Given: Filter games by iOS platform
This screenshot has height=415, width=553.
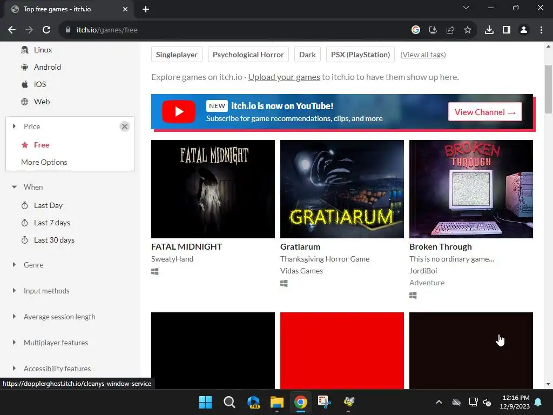Looking at the screenshot, I should coord(40,84).
